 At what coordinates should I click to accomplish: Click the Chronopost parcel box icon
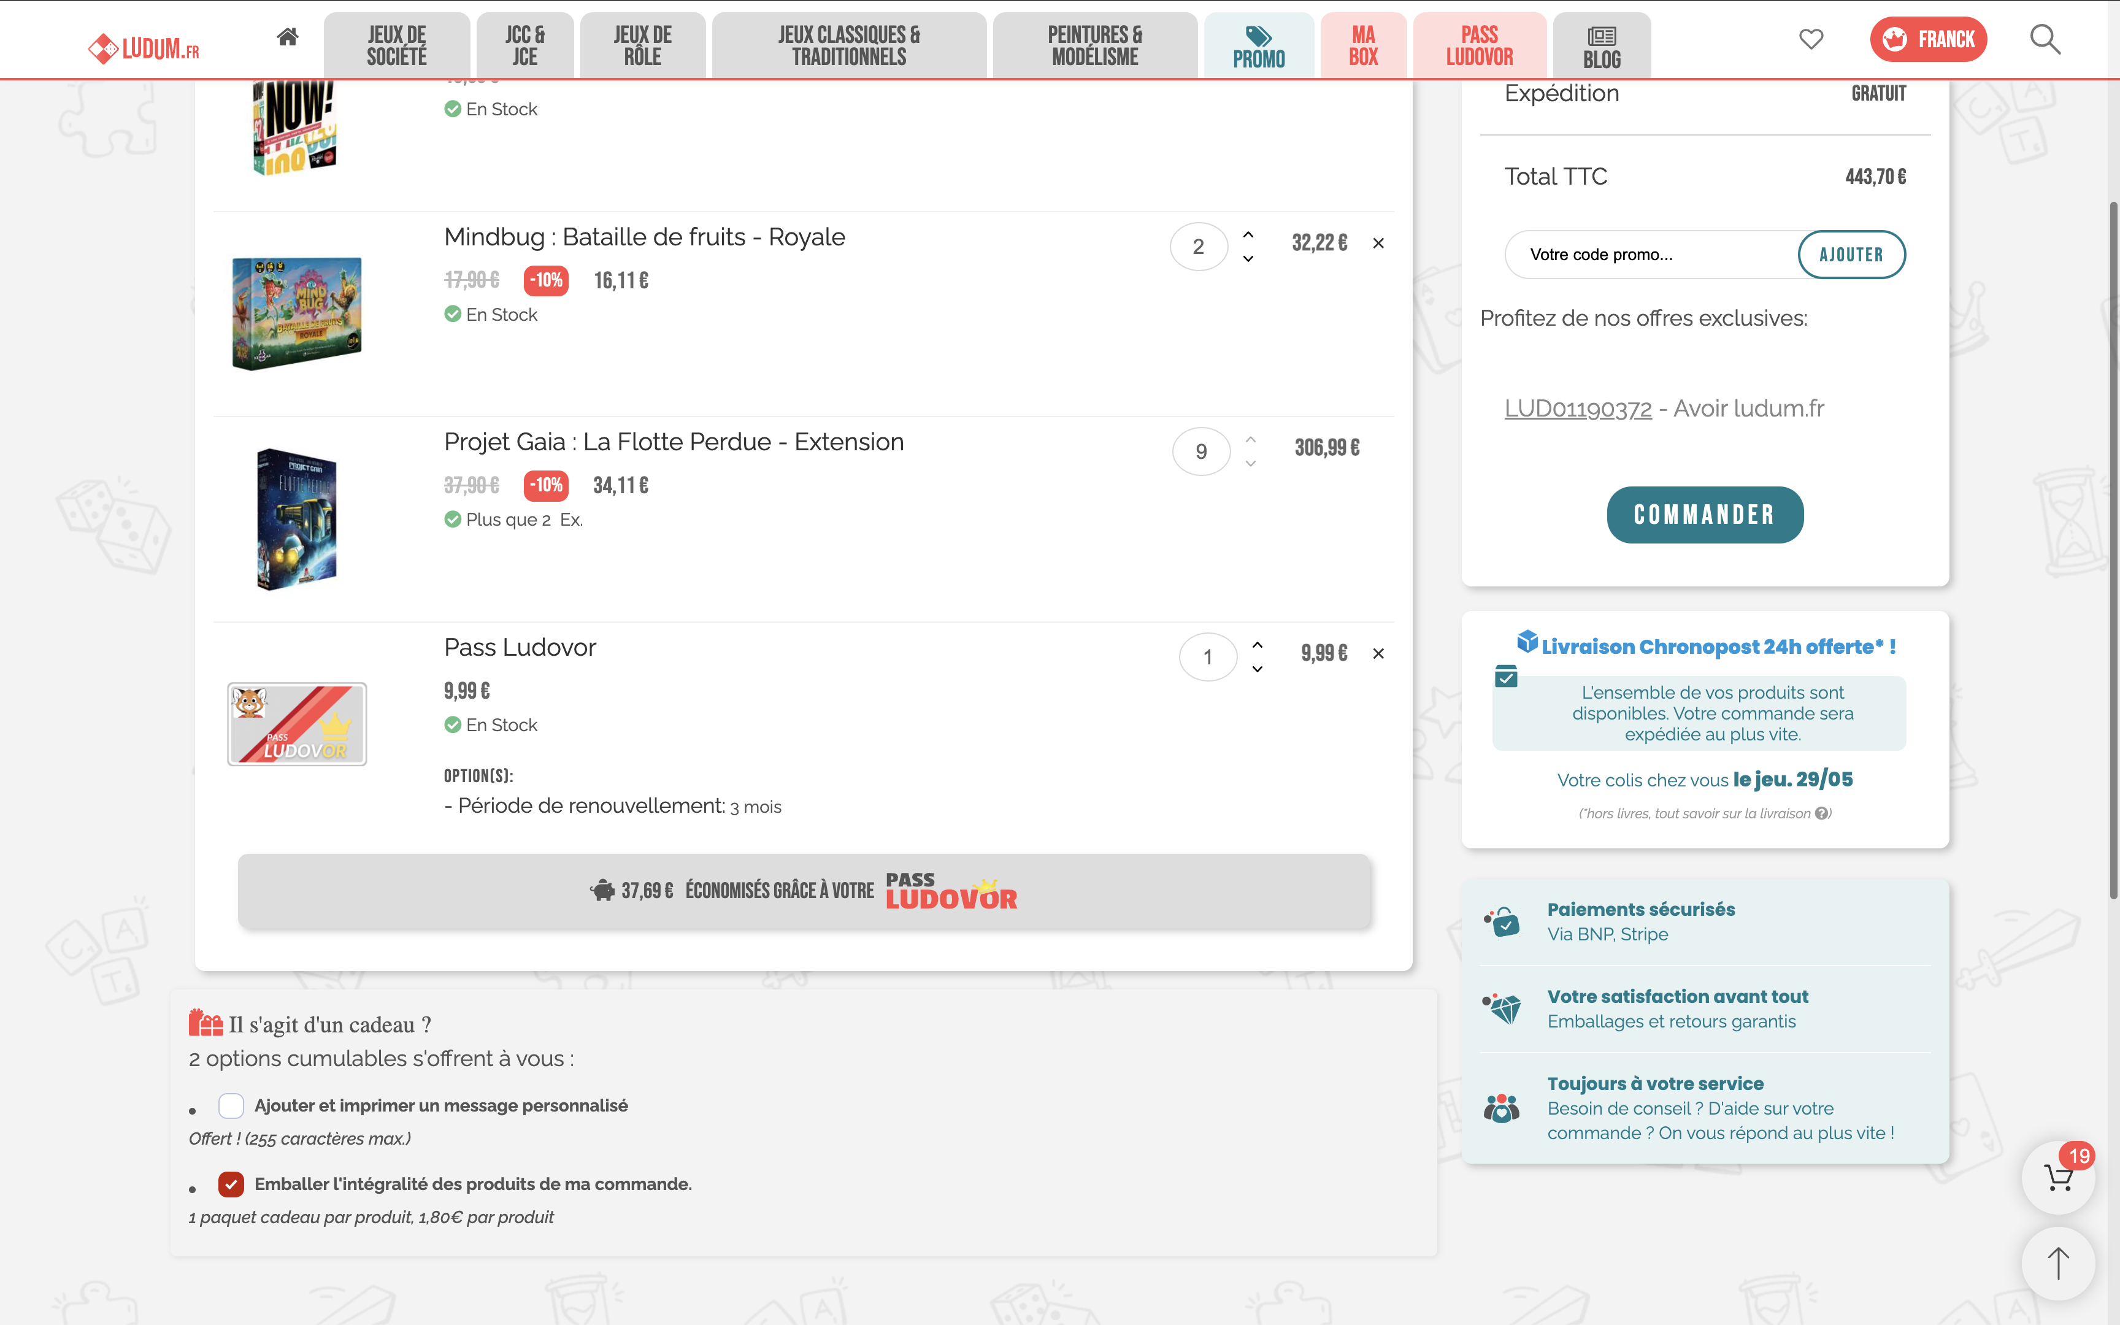coord(1527,642)
